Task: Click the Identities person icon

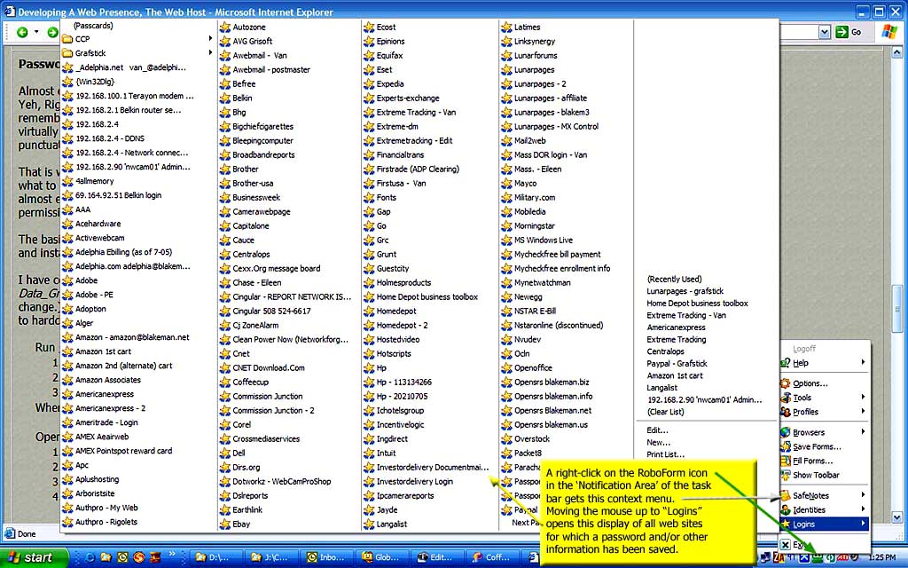Action: [x=786, y=509]
